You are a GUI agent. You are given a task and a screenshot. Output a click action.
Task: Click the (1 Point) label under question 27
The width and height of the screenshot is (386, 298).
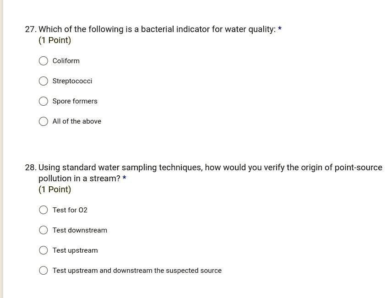pos(54,40)
